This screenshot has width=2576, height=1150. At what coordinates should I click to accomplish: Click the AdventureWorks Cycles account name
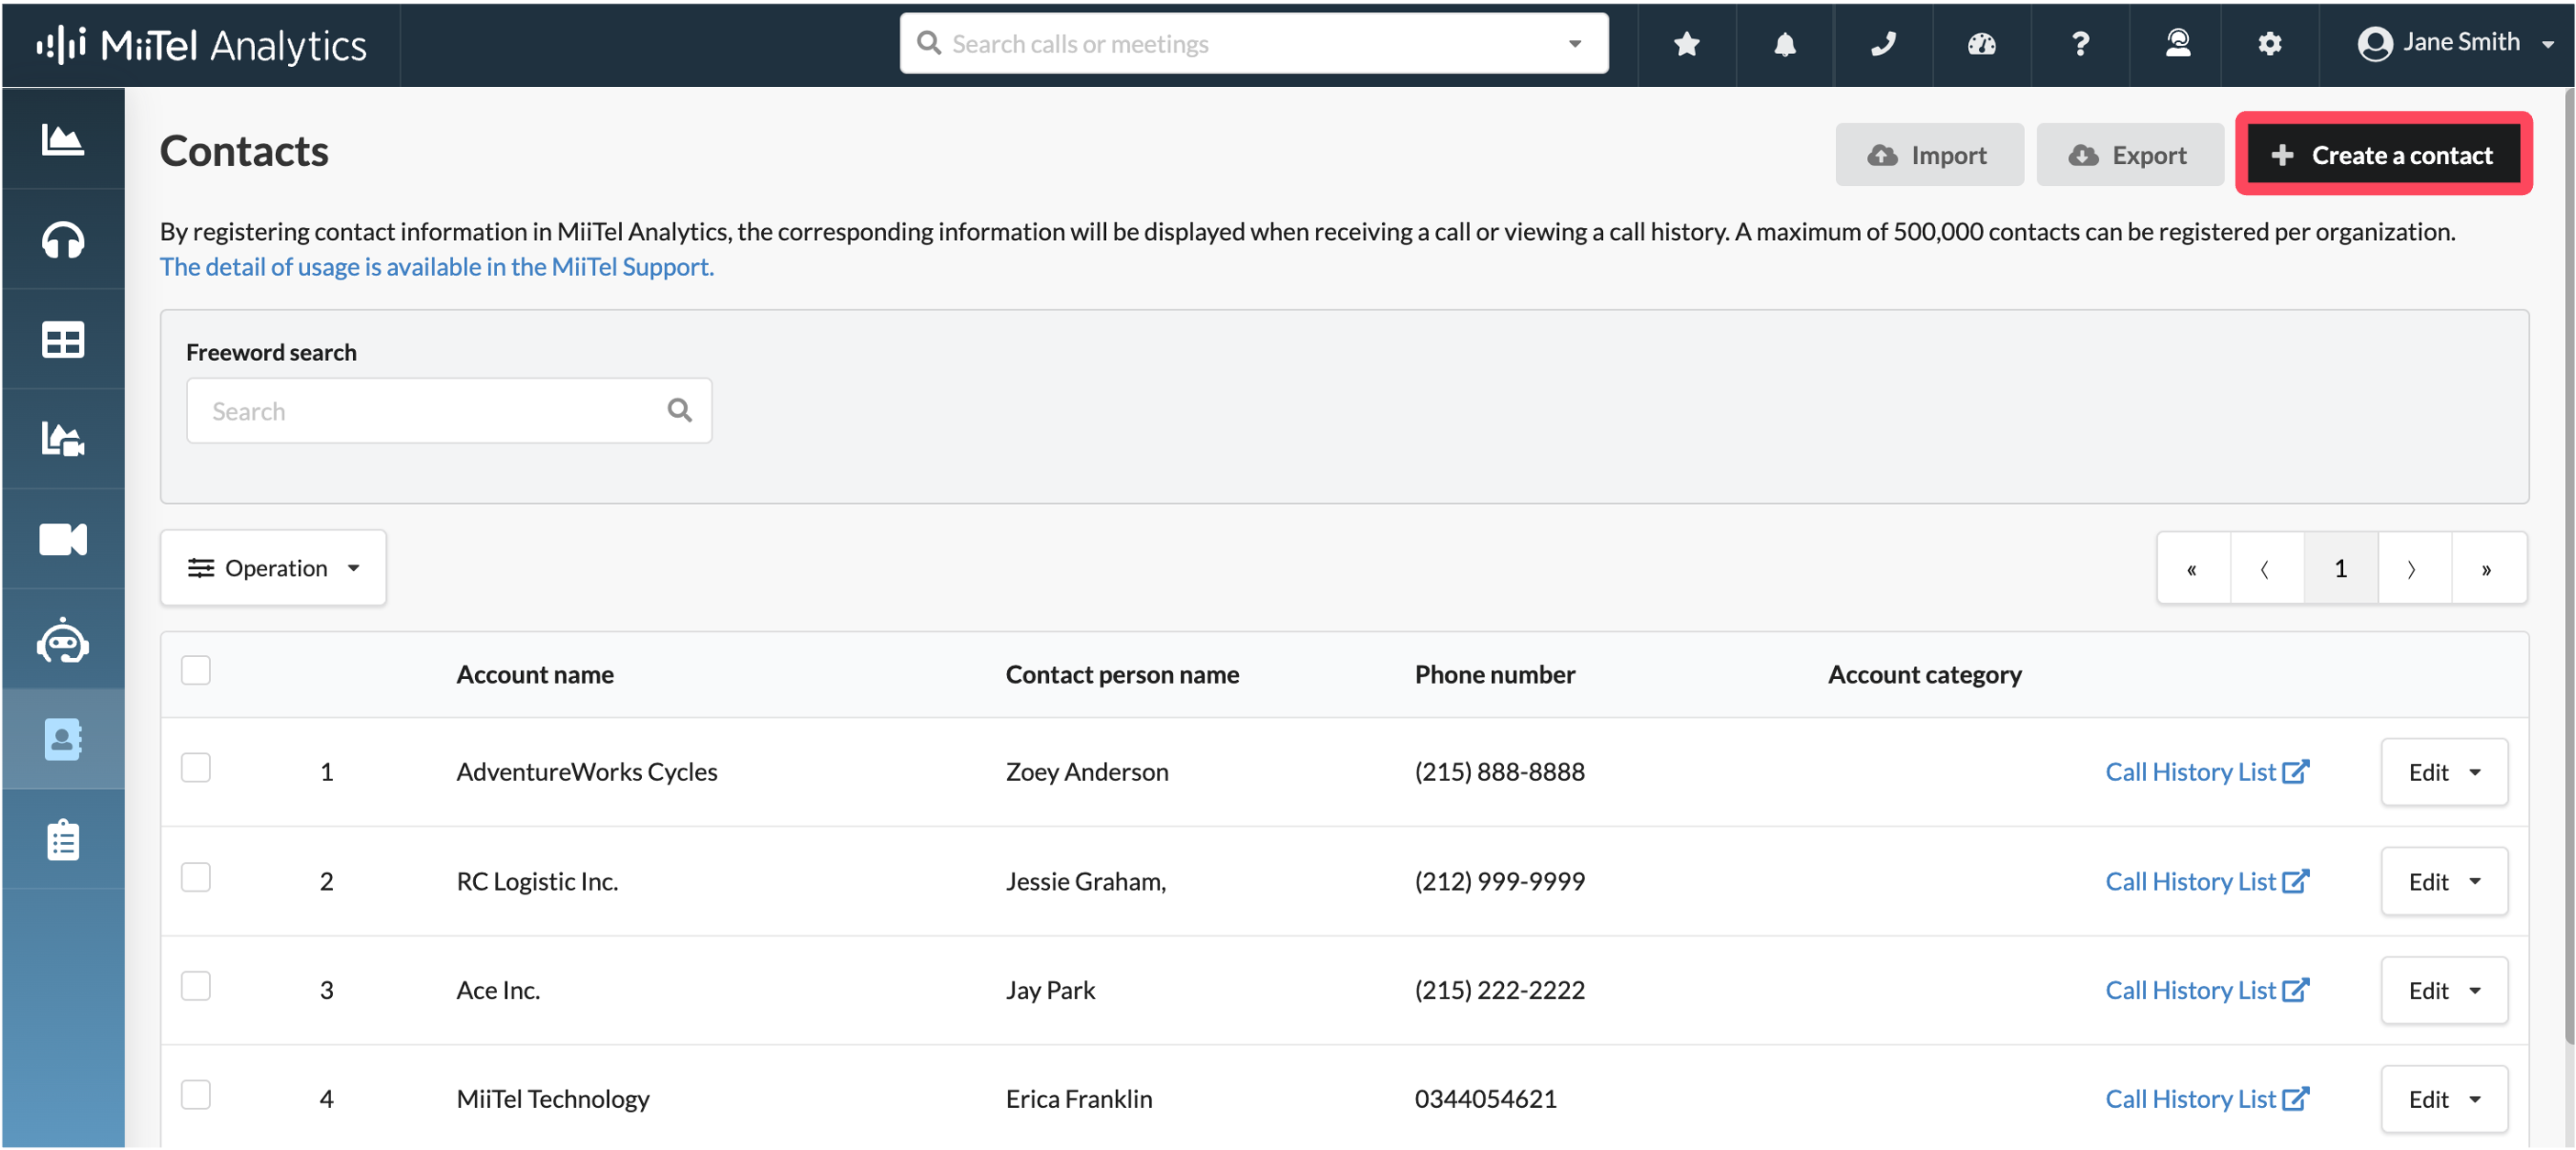[x=587, y=772]
